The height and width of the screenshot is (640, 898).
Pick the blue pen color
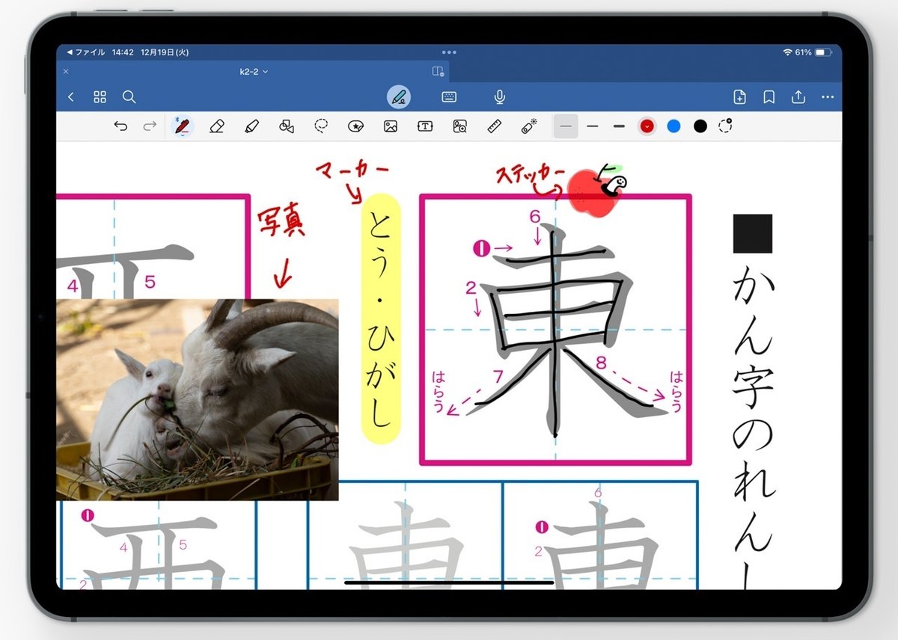tap(673, 126)
